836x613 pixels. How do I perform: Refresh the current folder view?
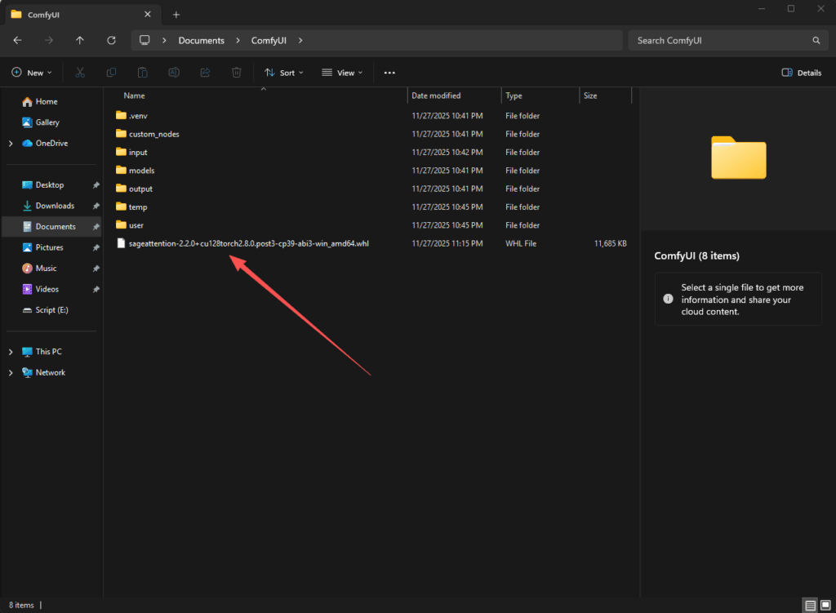click(111, 40)
